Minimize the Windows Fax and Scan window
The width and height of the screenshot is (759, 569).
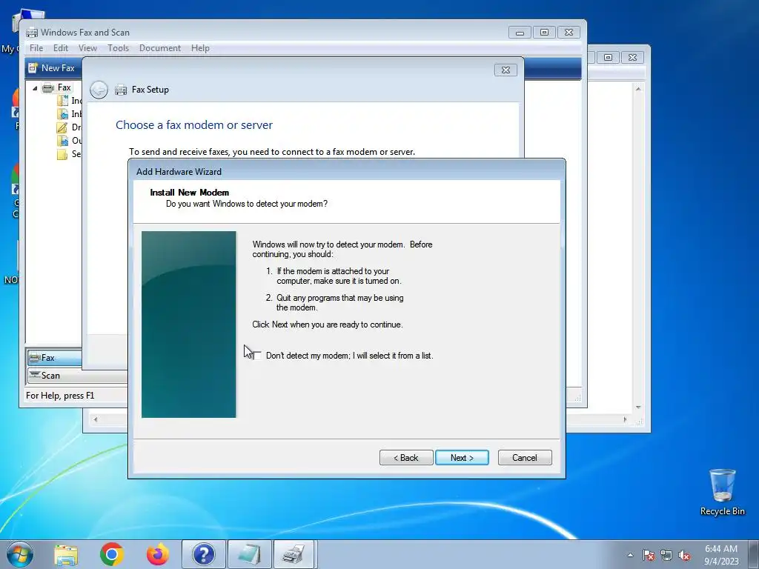(520, 33)
